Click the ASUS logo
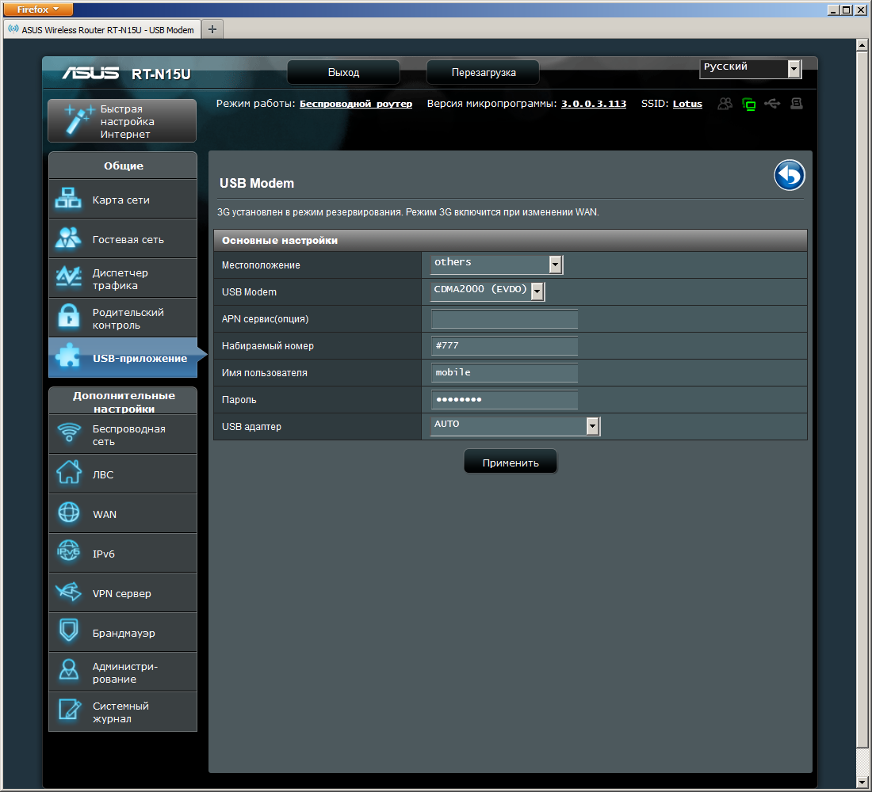Viewport: 872px width, 792px height. pyautogui.click(x=90, y=73)
